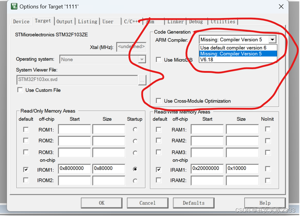The image size is (300, 216).
Task: Close the Options for Target dialog
Action: point(281,7)
